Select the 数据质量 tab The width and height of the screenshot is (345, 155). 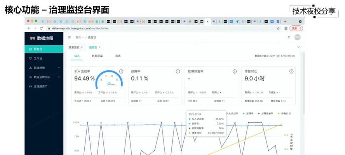[x=97, y=56]
